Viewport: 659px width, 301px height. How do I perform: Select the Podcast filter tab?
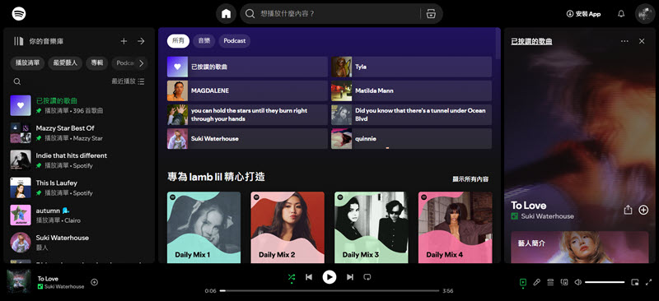tap(235, 41)
